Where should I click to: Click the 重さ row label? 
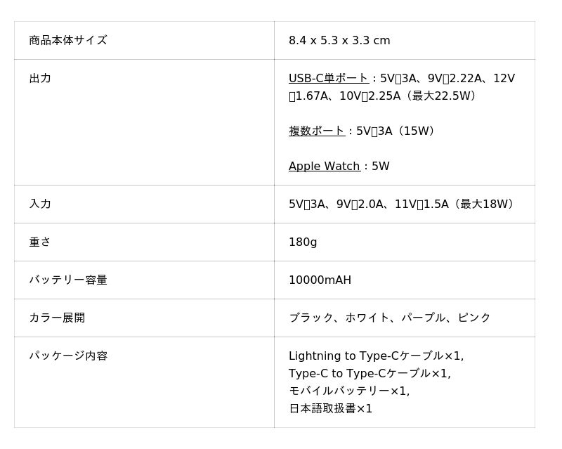coord(40,242)
